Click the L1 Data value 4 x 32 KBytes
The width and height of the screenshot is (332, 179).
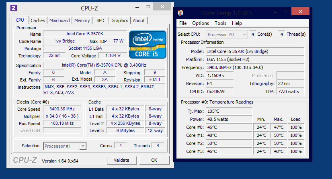pos(125,109)
